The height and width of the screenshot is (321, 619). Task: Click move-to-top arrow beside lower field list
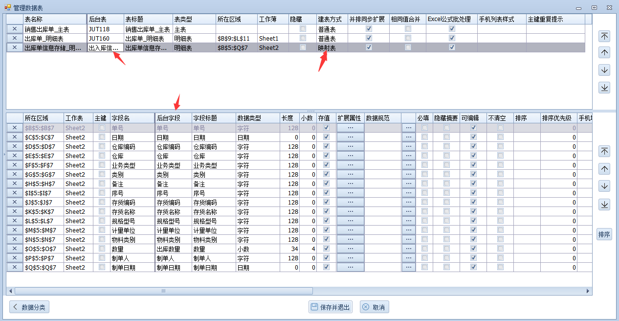point(604,151)
